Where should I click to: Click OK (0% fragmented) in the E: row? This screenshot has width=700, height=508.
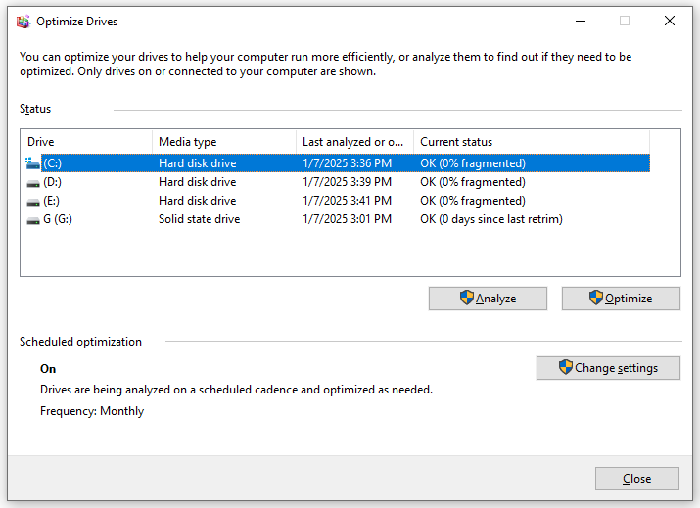pos(473,201)
